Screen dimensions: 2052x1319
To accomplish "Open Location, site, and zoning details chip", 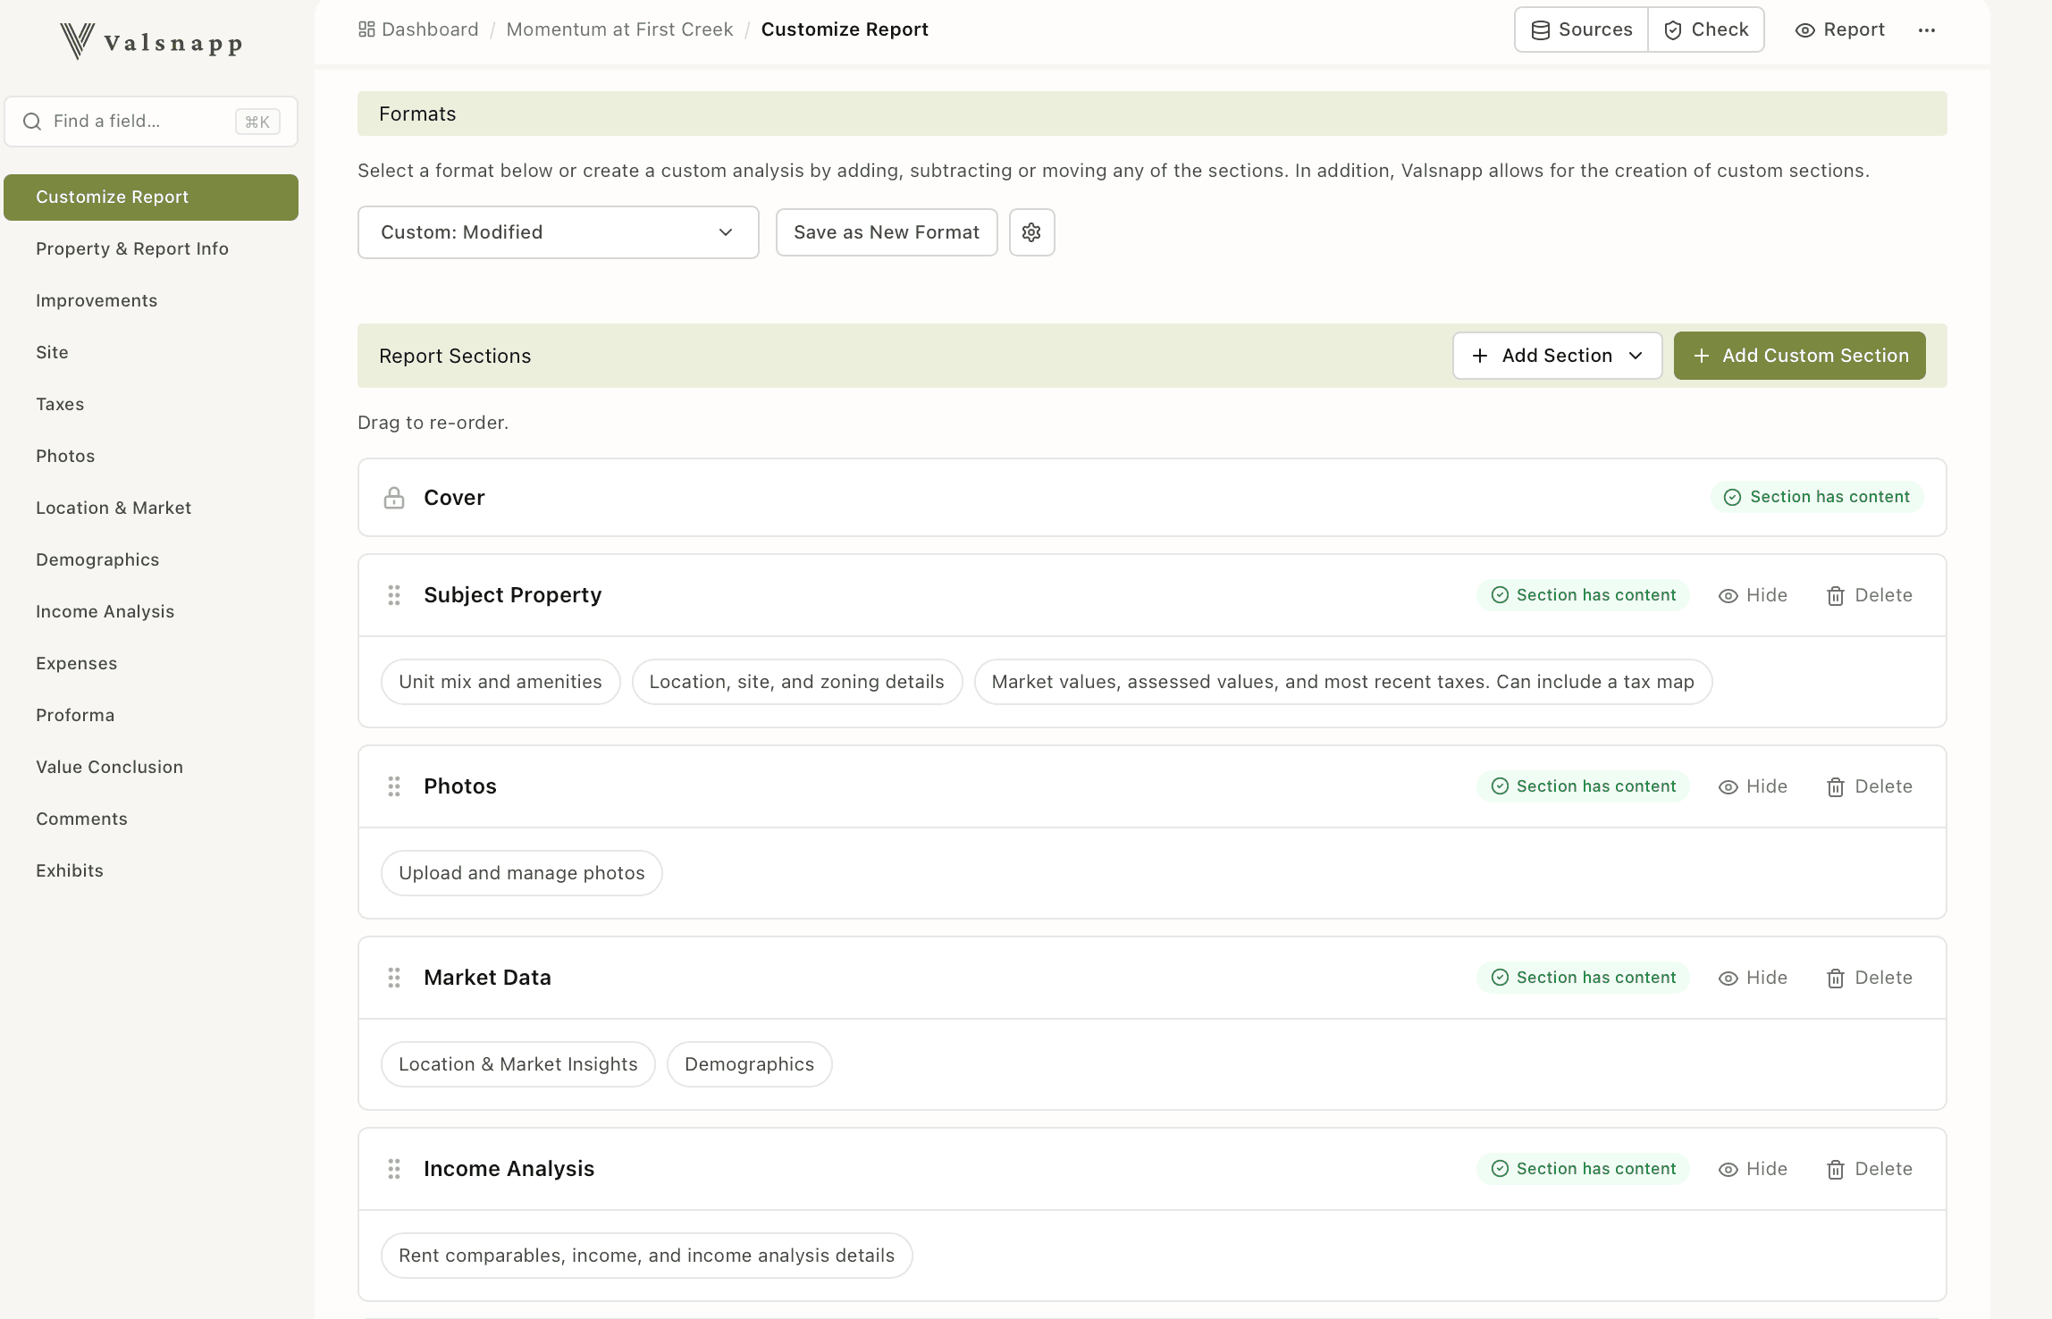I will (797, 682).
